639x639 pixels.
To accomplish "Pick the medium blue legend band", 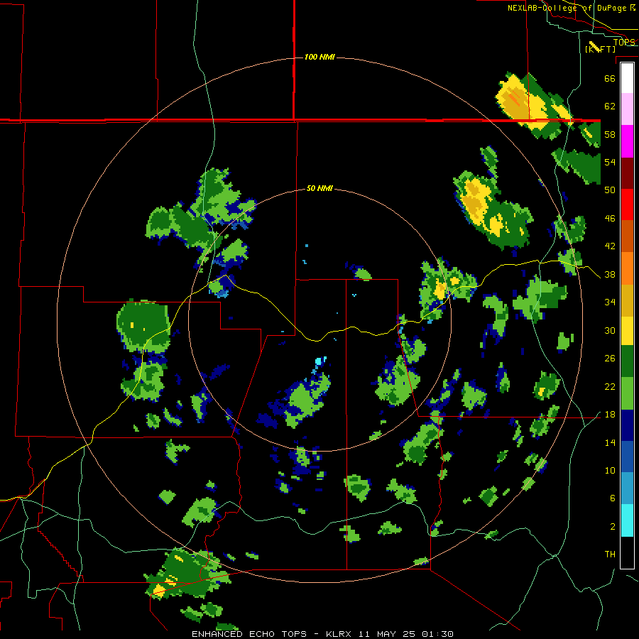I will coord(627,457).
